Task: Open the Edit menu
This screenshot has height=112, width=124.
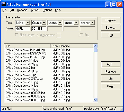Action: (x=12, y=10)
